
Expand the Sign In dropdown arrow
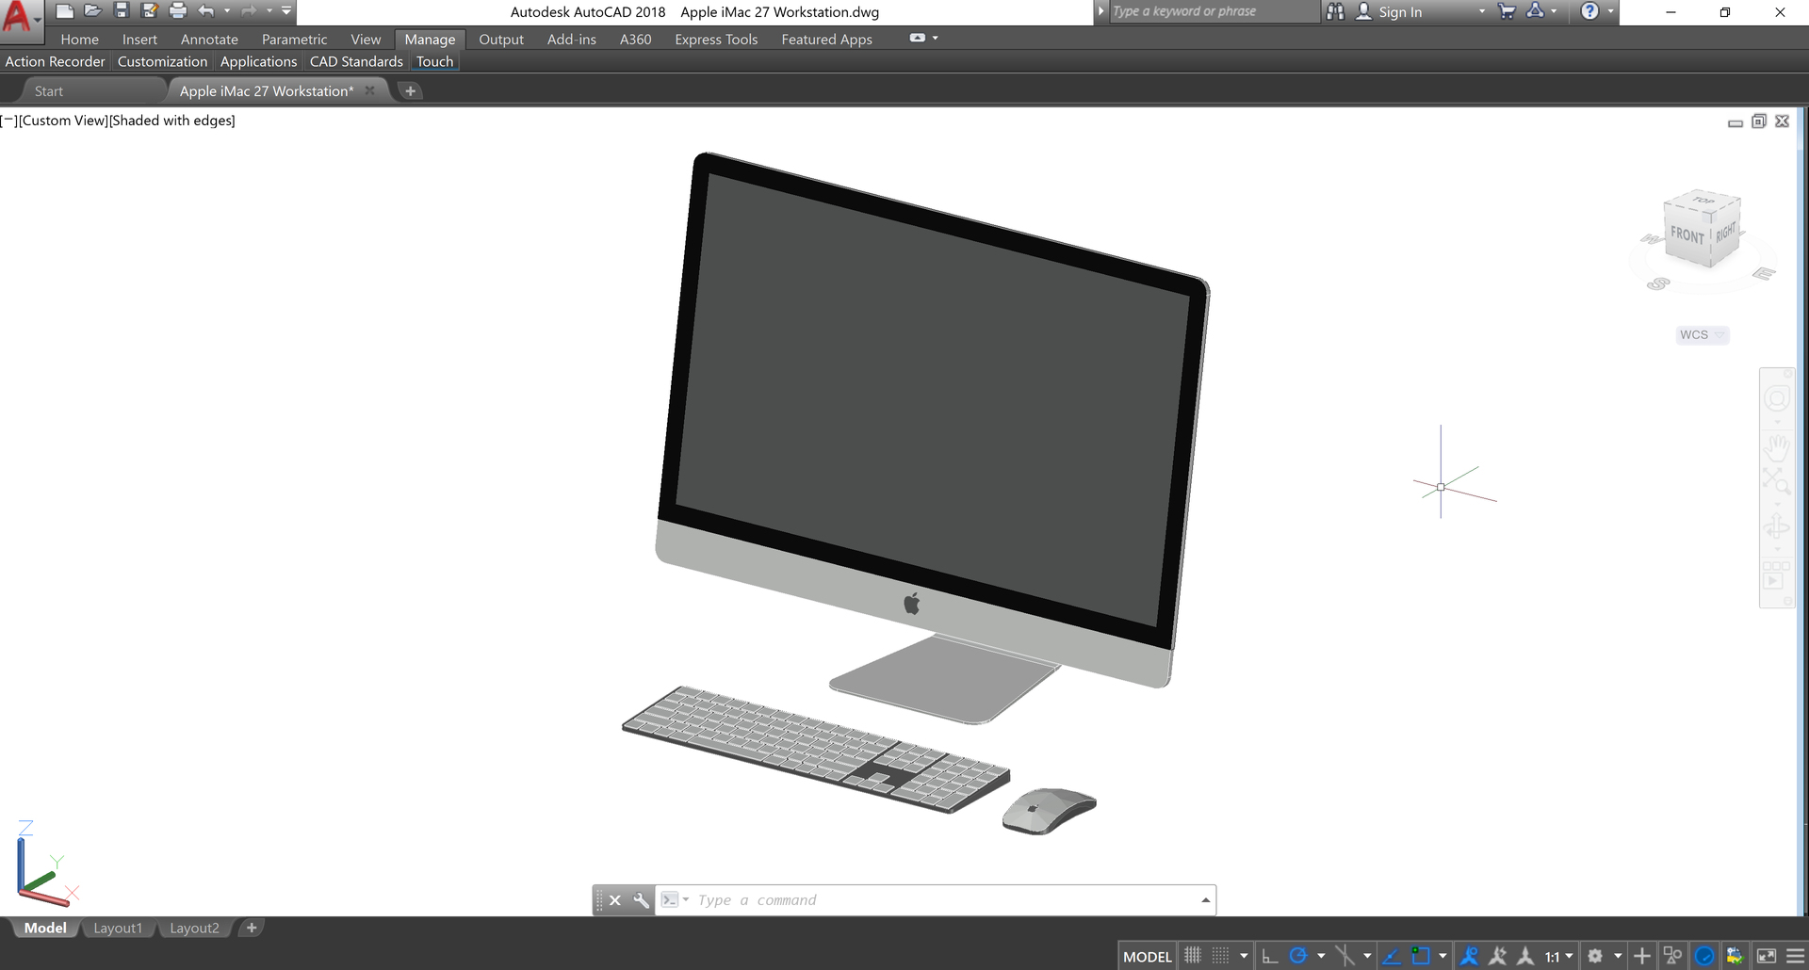1482,11
